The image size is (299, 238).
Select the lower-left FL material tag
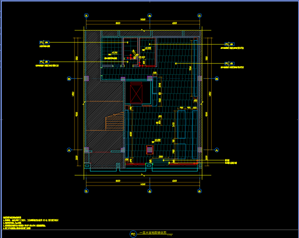click(44, 62)
